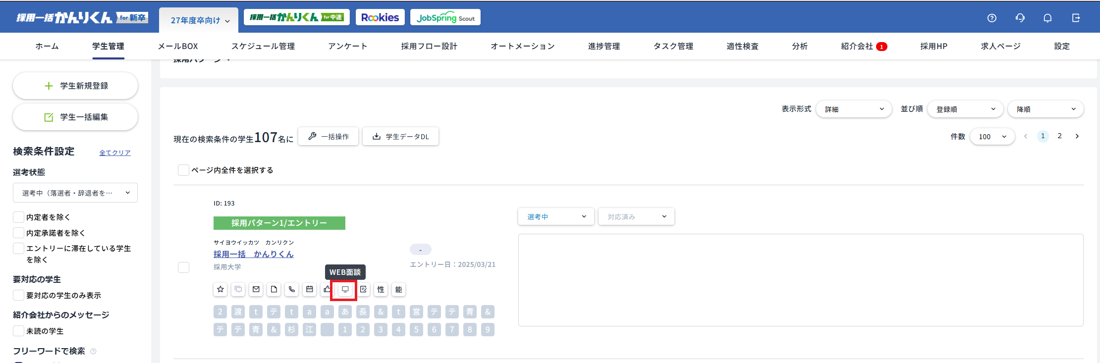The image size is (1100, 363).
Task: Open student link 採用一括 かんりくん
Action: [254, 254]
